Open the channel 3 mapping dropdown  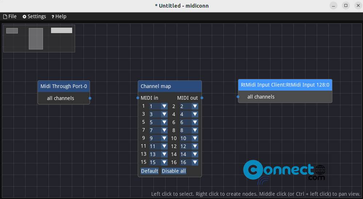pyautogui.click(x=158, y=114)
